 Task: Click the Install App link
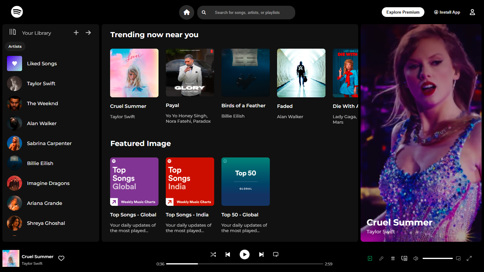pyautogui.click(x=447, y=12)
